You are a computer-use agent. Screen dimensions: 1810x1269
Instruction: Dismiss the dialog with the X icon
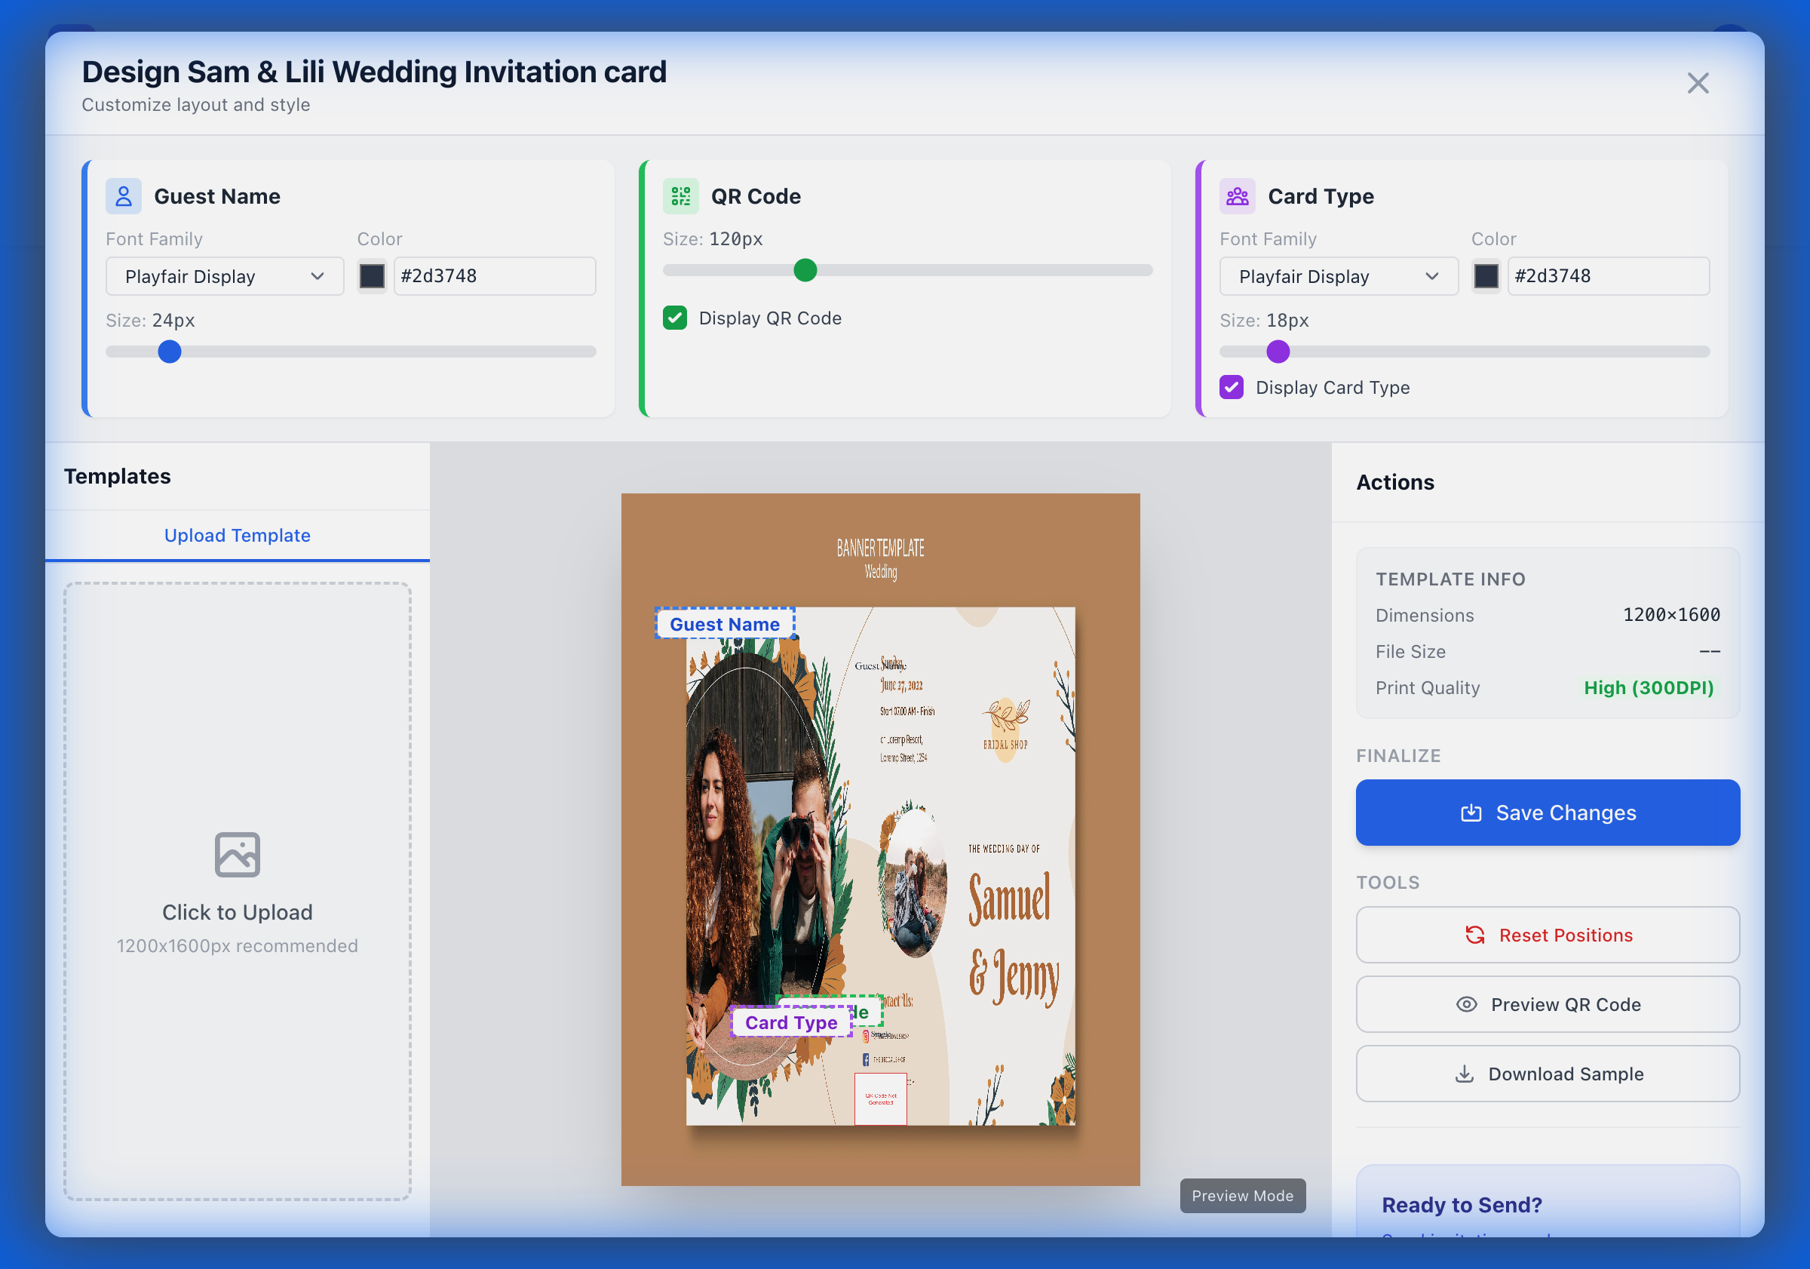(1698, 83)
